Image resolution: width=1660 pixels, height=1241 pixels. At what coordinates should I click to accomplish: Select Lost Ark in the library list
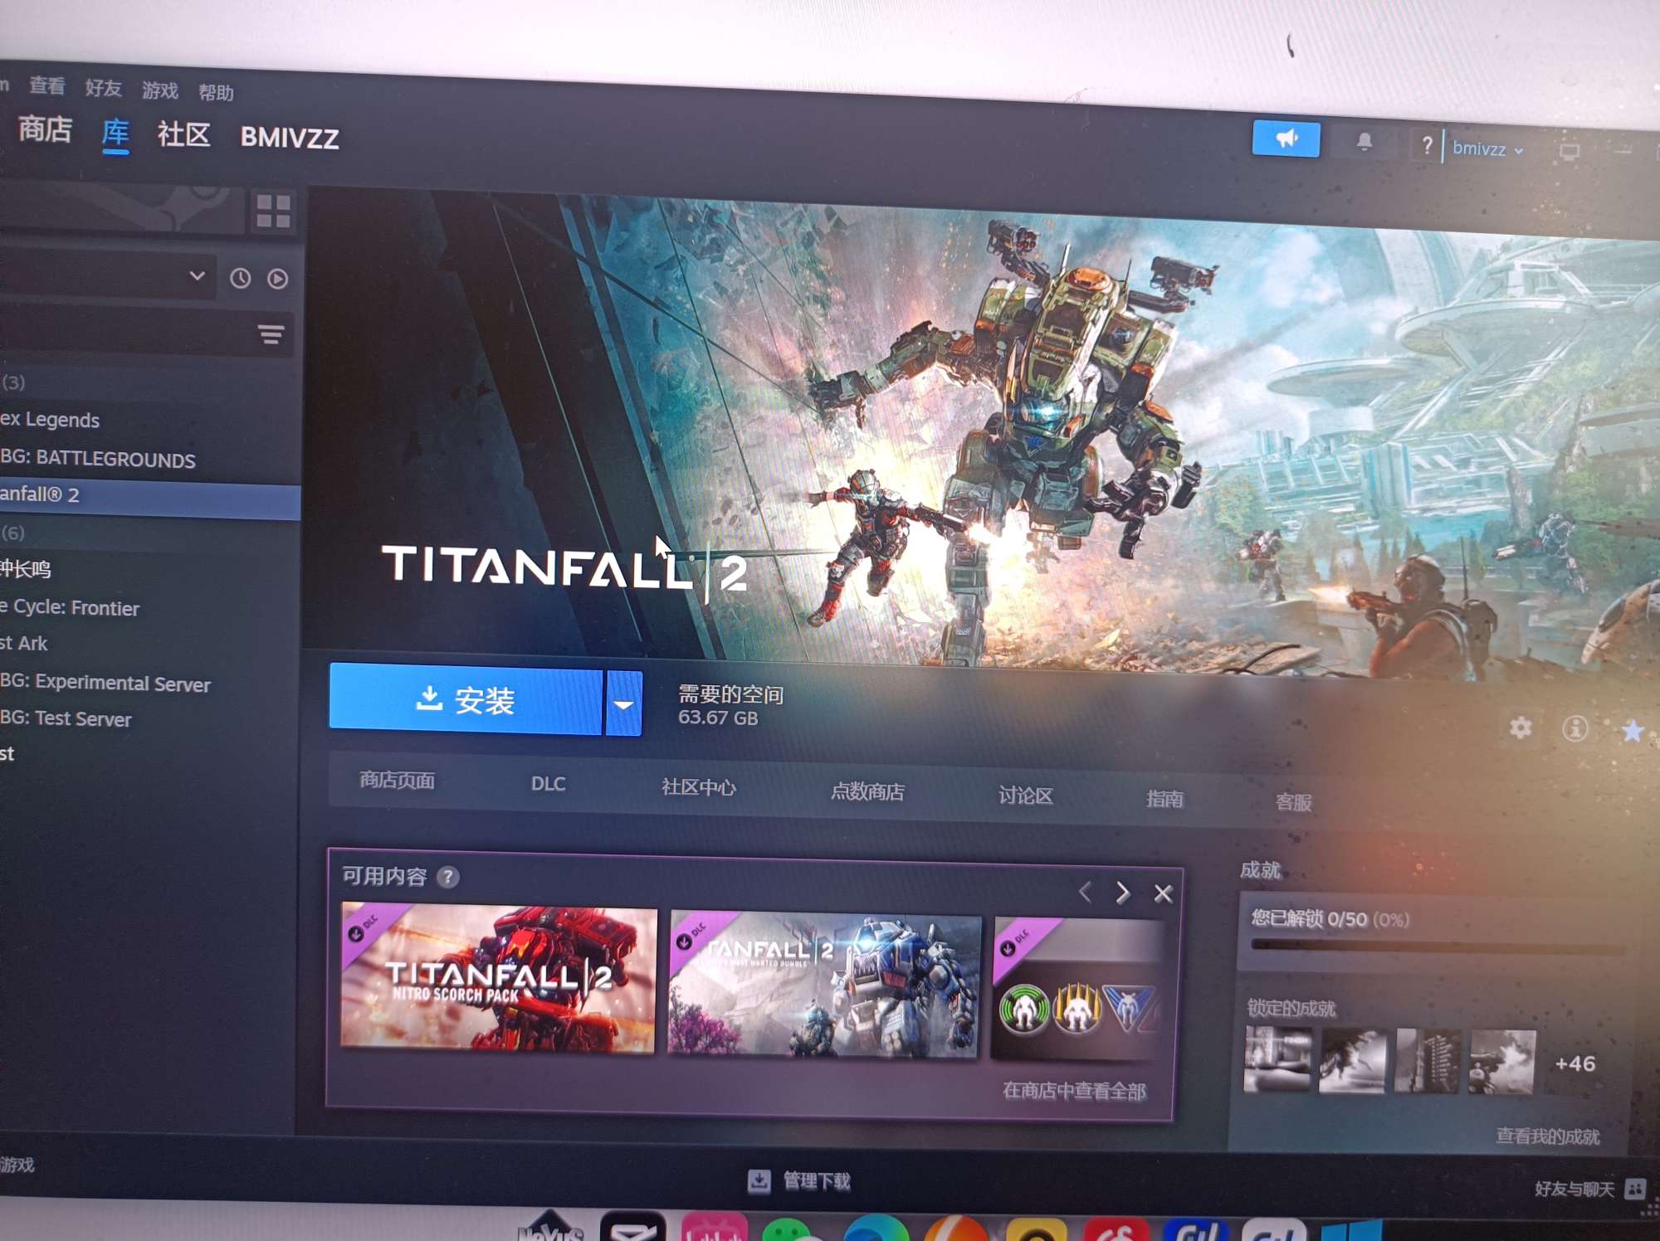(149, 644)
